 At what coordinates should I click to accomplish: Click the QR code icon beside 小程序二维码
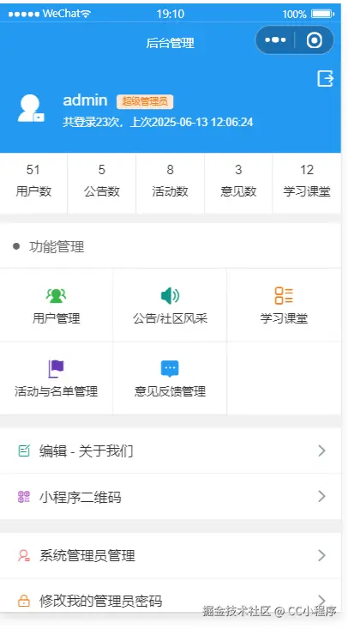(24, 497)
